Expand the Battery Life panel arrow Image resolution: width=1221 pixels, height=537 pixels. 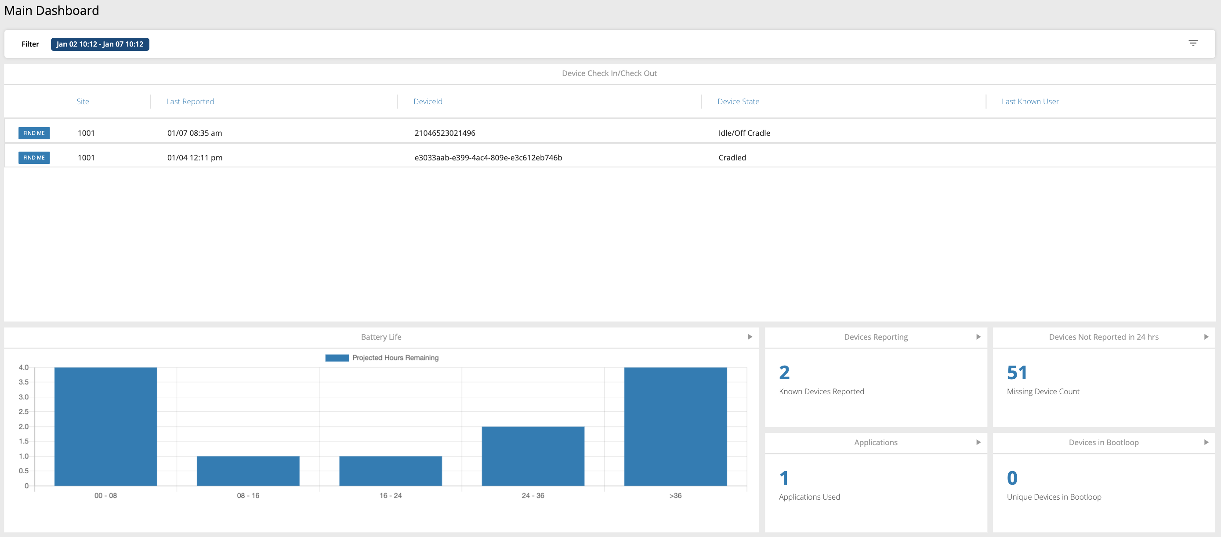[750, 337]
